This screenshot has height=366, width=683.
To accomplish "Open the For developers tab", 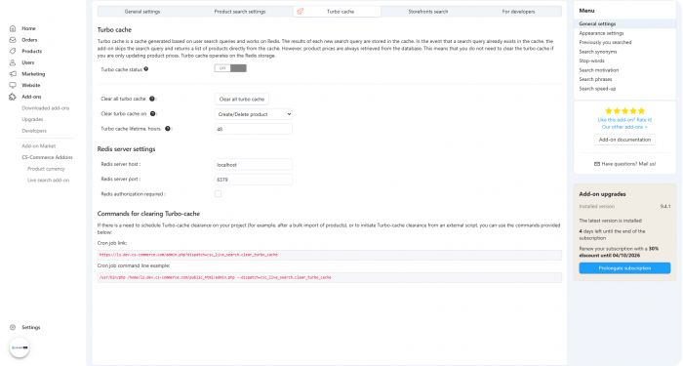I will tap(518, 12).
